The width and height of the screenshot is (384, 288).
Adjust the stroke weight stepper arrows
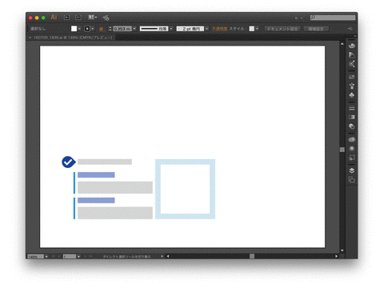pyautogui.click(x=110, y=29)
